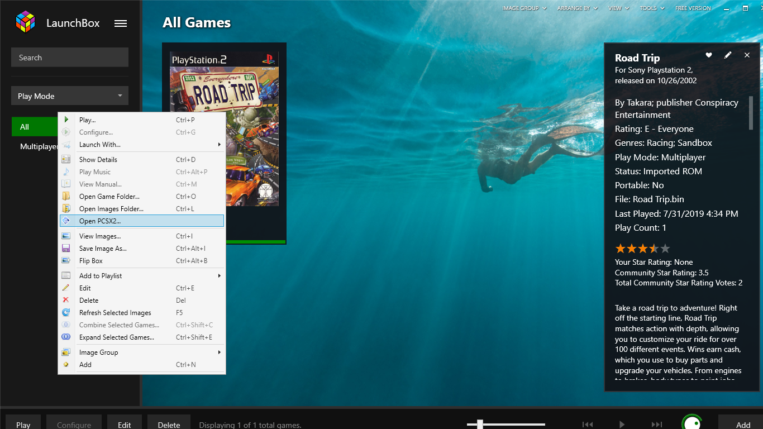Click the 'File: Road Trip.bin' line
The height and width of the screenshot is (429, 763).
pyautogui.click(x=650, y=199)
